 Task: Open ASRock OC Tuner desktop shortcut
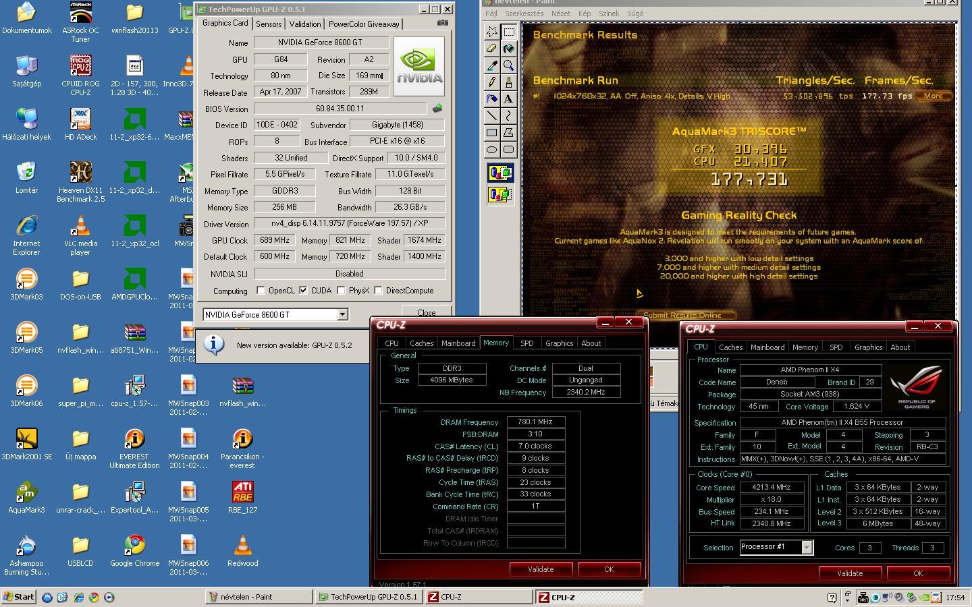(x=80, y=22)
